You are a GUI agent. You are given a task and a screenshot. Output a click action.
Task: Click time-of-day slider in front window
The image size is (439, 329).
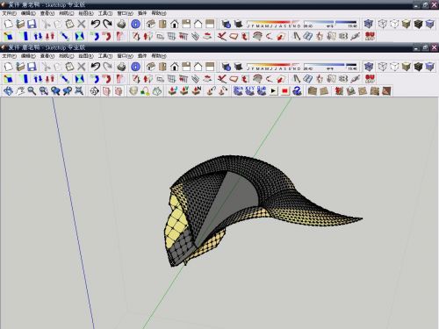point(330,67)
